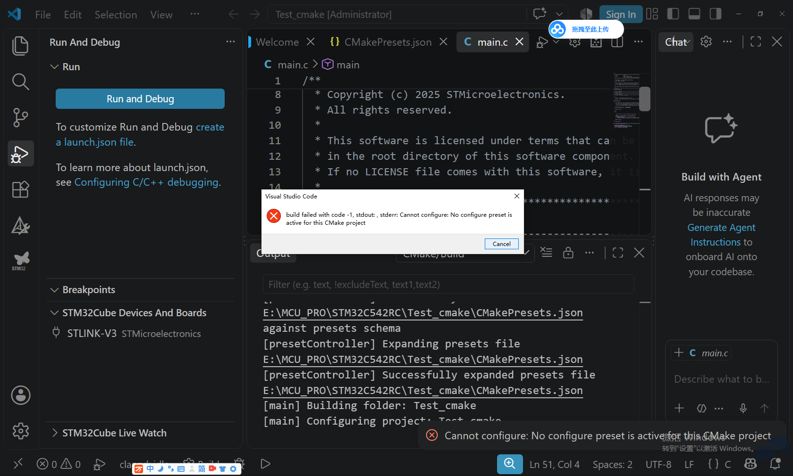
Task: Open the View menu
Action: point(161,15)
